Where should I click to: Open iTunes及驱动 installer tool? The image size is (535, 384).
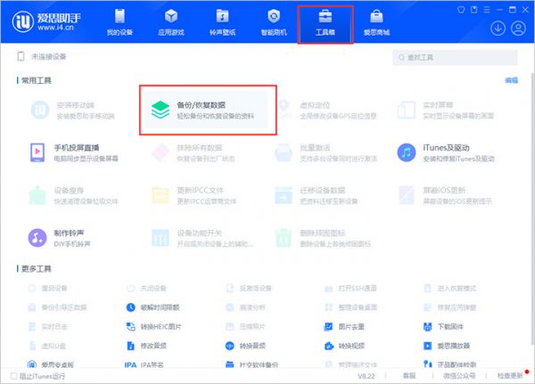click(407, 152)
